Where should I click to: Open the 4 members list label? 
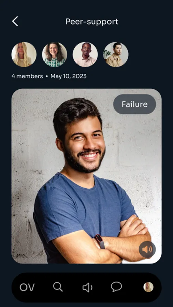tap(27, 76)
